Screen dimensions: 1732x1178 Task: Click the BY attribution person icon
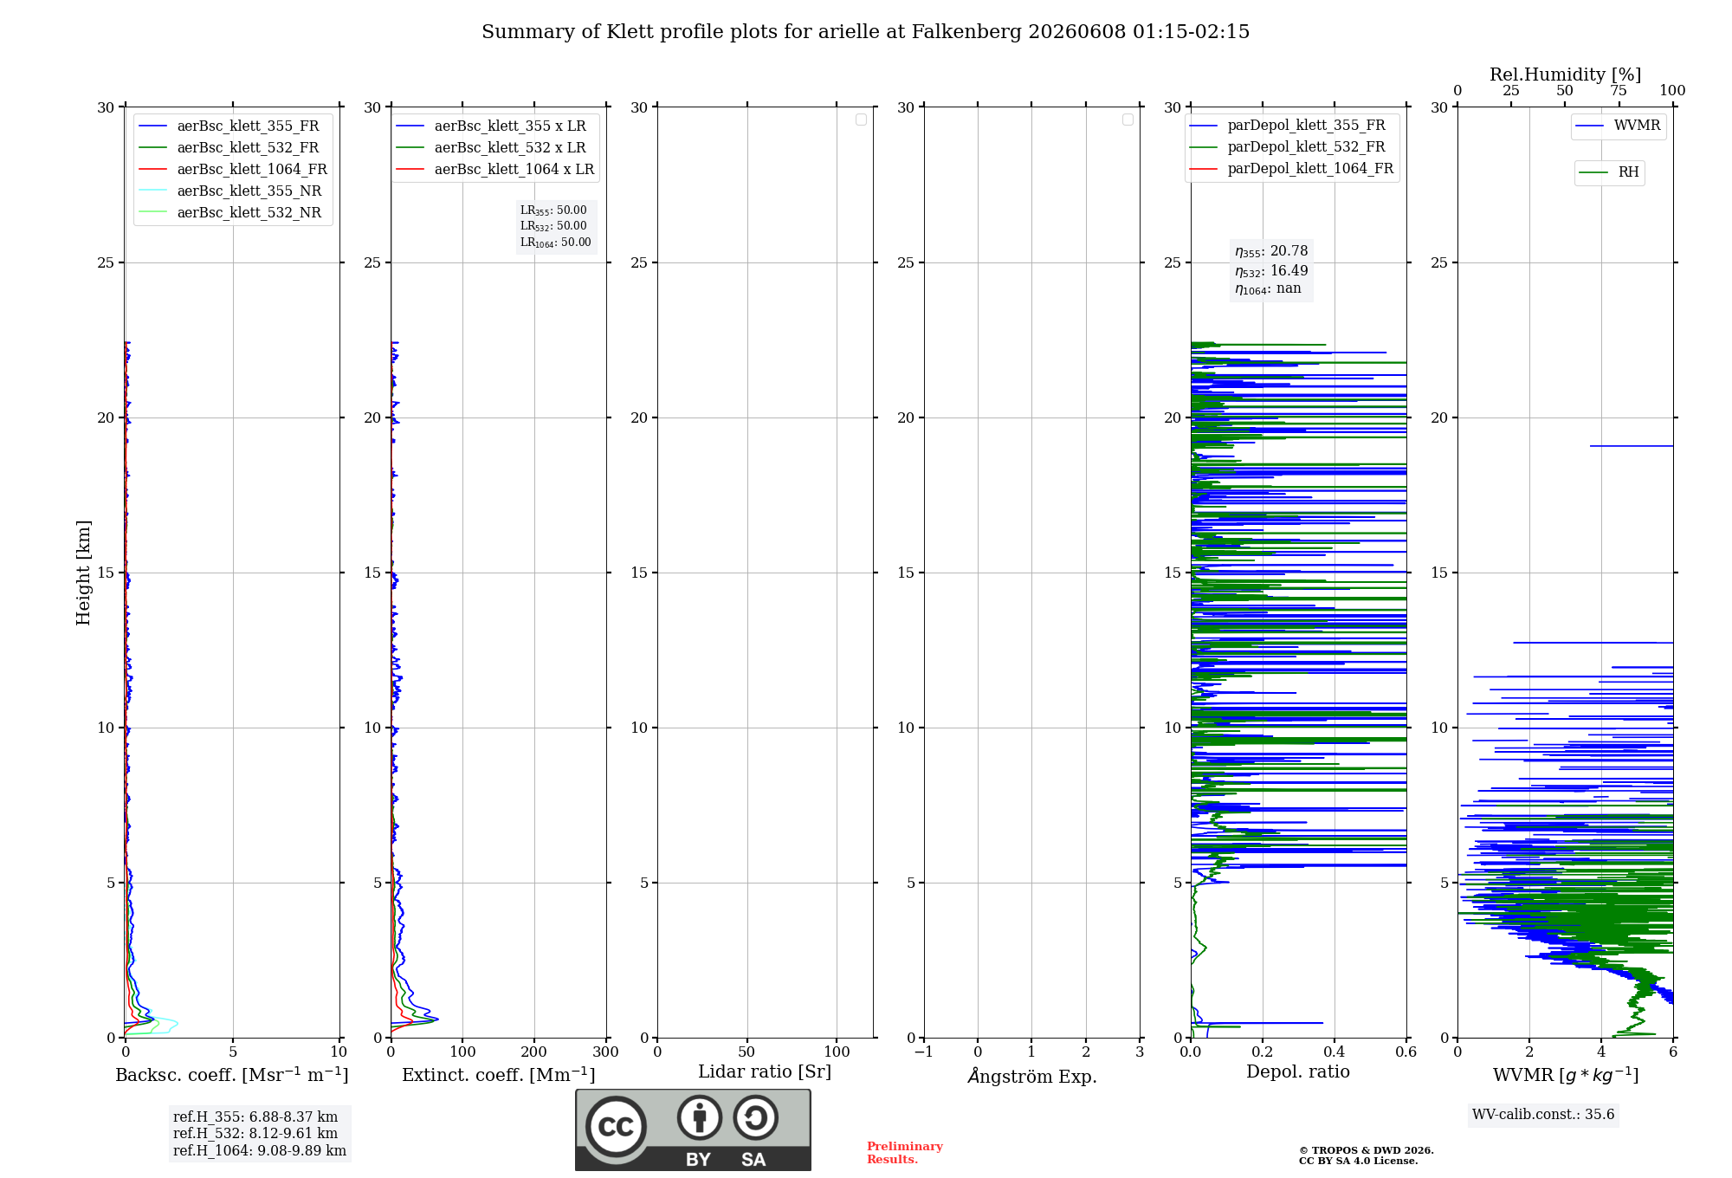700,1117
